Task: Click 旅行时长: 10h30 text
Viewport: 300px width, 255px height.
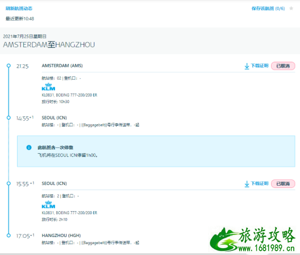Action: click(55, 102)
